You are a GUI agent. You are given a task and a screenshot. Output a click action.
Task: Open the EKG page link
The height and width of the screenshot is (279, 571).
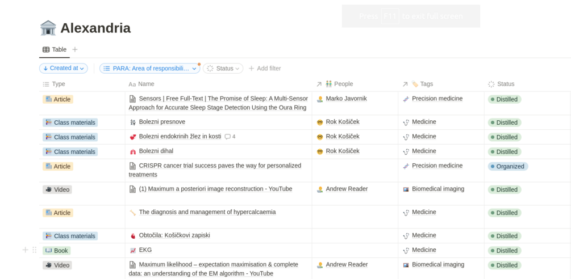tap(145, 250)
